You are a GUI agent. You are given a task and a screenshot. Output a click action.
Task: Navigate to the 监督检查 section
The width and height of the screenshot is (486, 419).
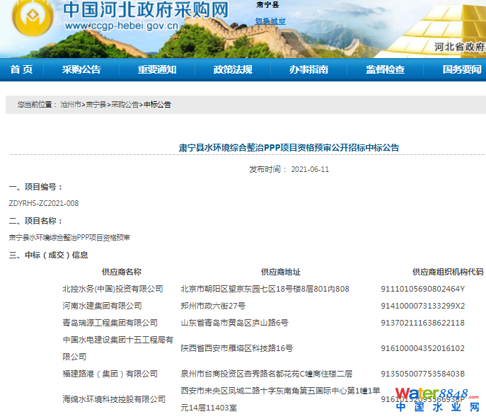coord(385,69)
